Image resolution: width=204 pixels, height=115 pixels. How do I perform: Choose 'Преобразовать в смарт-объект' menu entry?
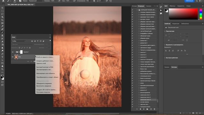click(x=47, y=77)
